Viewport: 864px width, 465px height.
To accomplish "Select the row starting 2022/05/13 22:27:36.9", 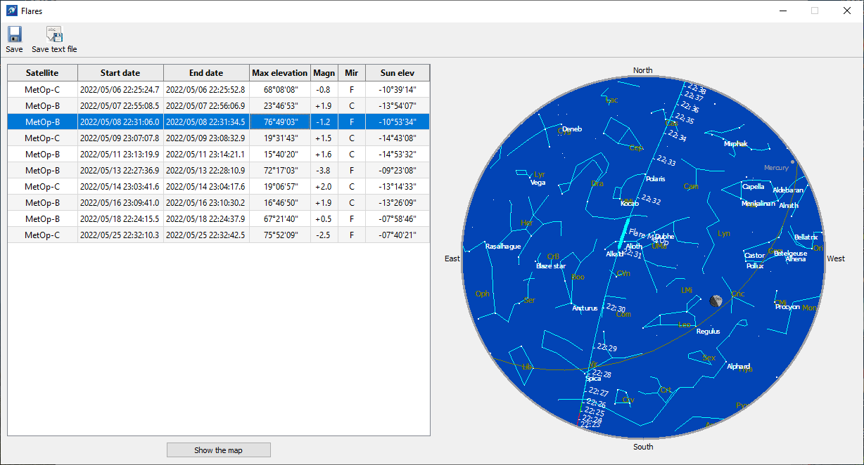I will [219, 171].
